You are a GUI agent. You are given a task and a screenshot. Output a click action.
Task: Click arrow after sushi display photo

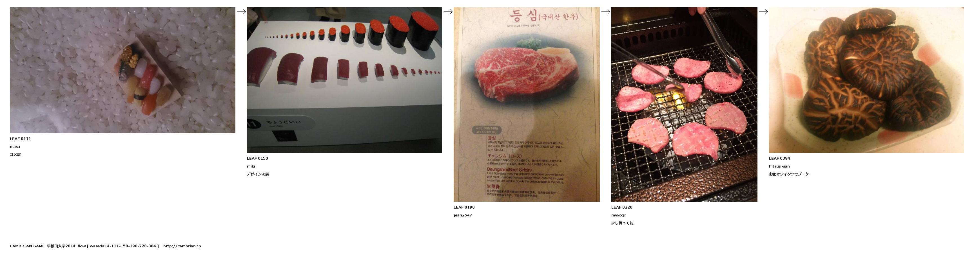448,12
